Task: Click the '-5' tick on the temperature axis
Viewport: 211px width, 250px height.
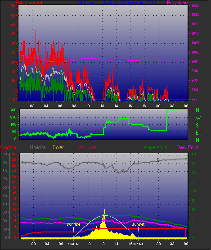Action: pyautogui.click(x=193, y=237)
